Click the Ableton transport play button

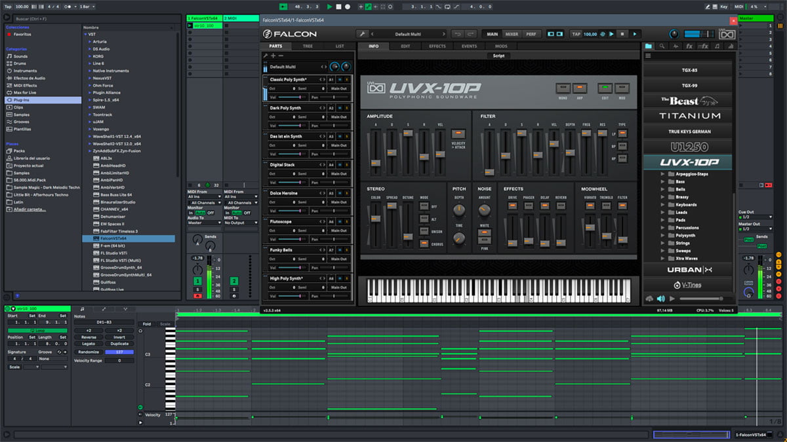pos(329,7)
